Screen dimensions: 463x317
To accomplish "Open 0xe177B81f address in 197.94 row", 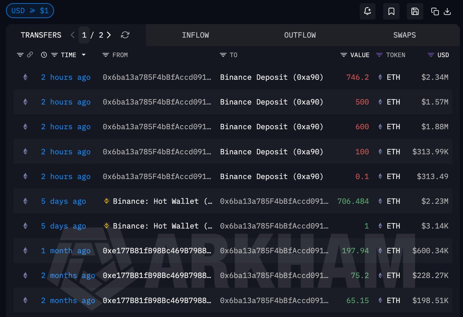I will (157, 251).
